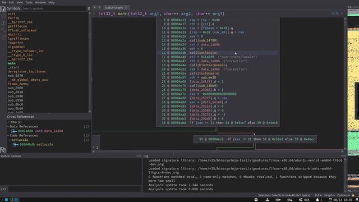The image size is (359, 202).
Task: Go forward with the navigation arrow
Action: [99, 7]
